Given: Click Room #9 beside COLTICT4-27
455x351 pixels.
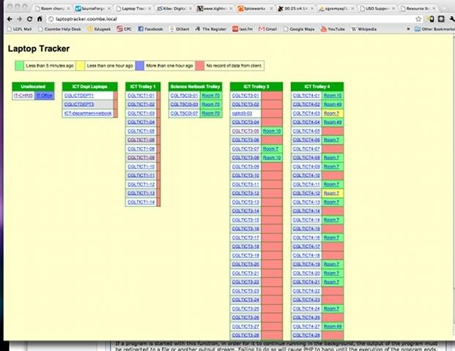Looking at the screenshot, I should (x=333, y=326).
